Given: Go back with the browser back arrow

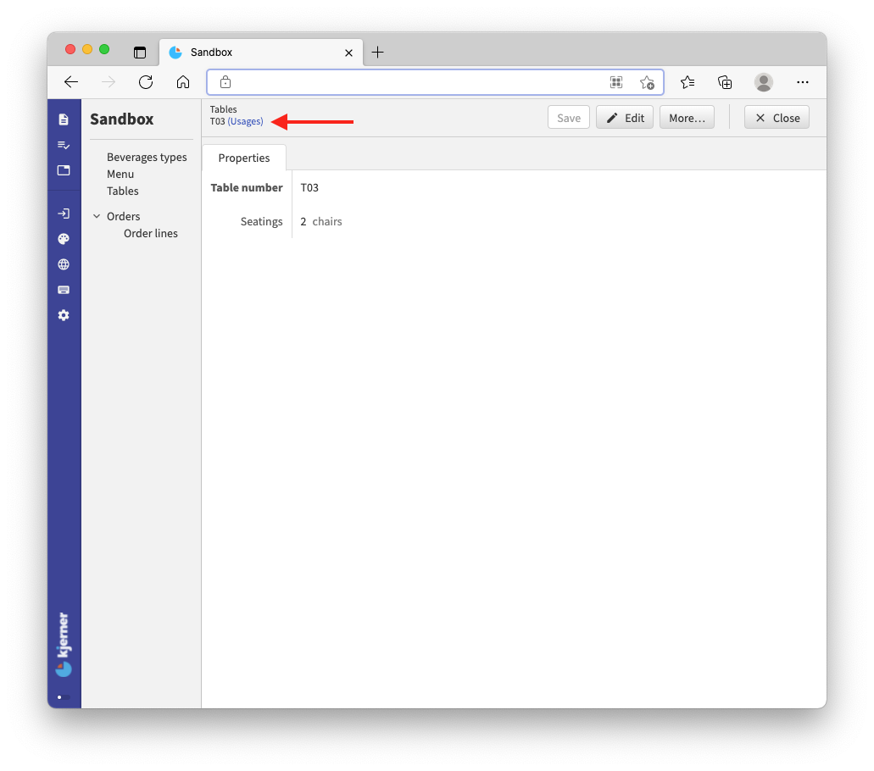Looking at the screenshot, I should 71,82.
